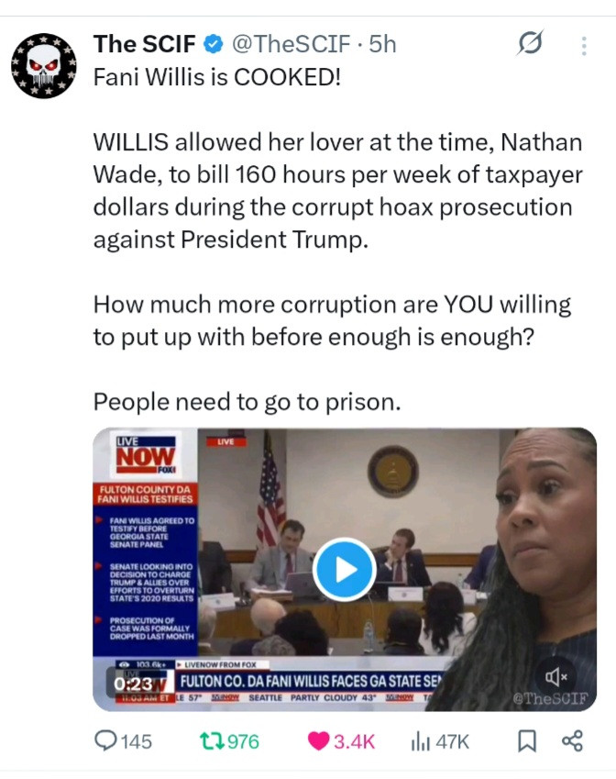This screenshot has width=616, height=779.
Task: Click the 3.4K likes count
Action: (354, 741)
